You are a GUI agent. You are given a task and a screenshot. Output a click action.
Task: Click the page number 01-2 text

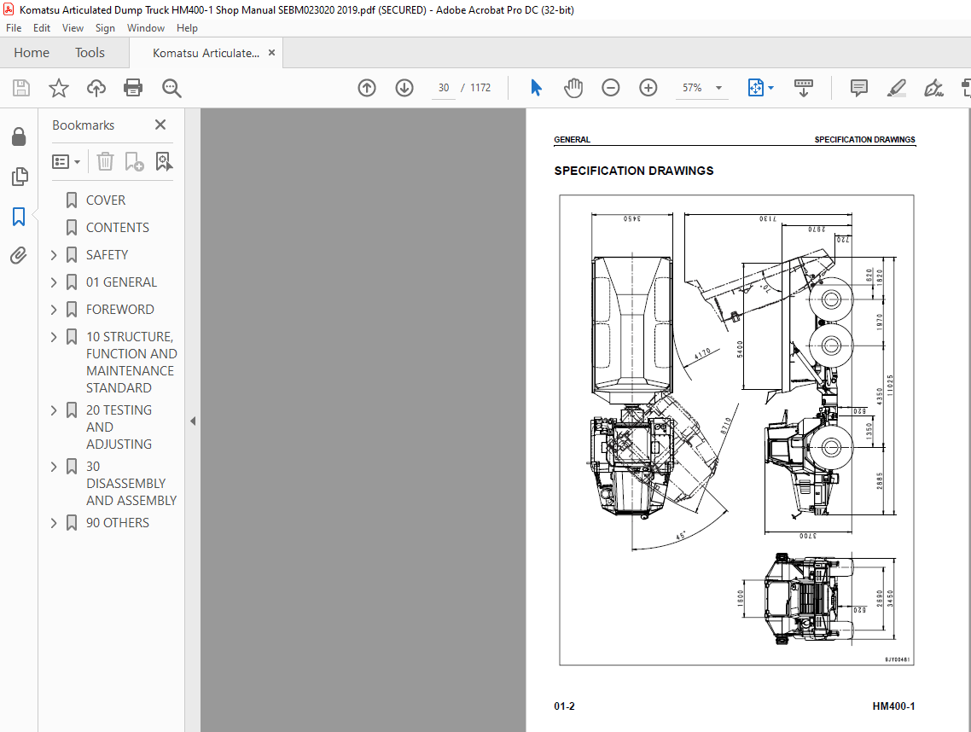pyautogui.click(x=564, y=706)
